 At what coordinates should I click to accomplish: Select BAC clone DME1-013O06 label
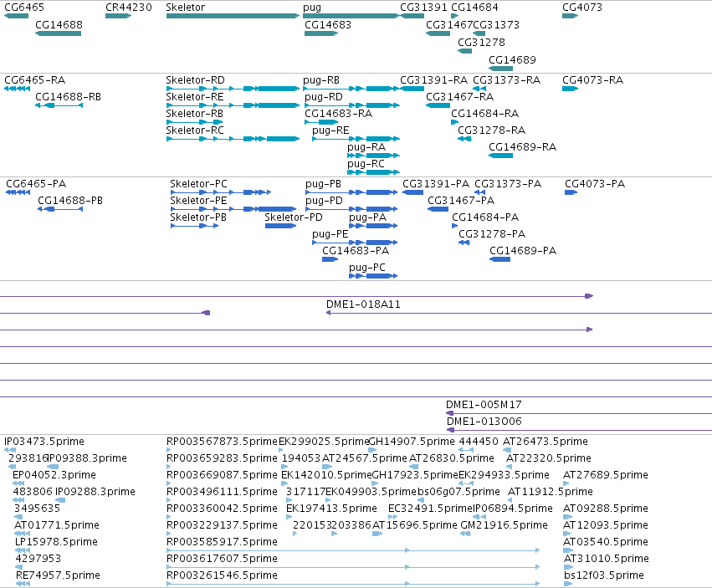click(x=484, y=422)
